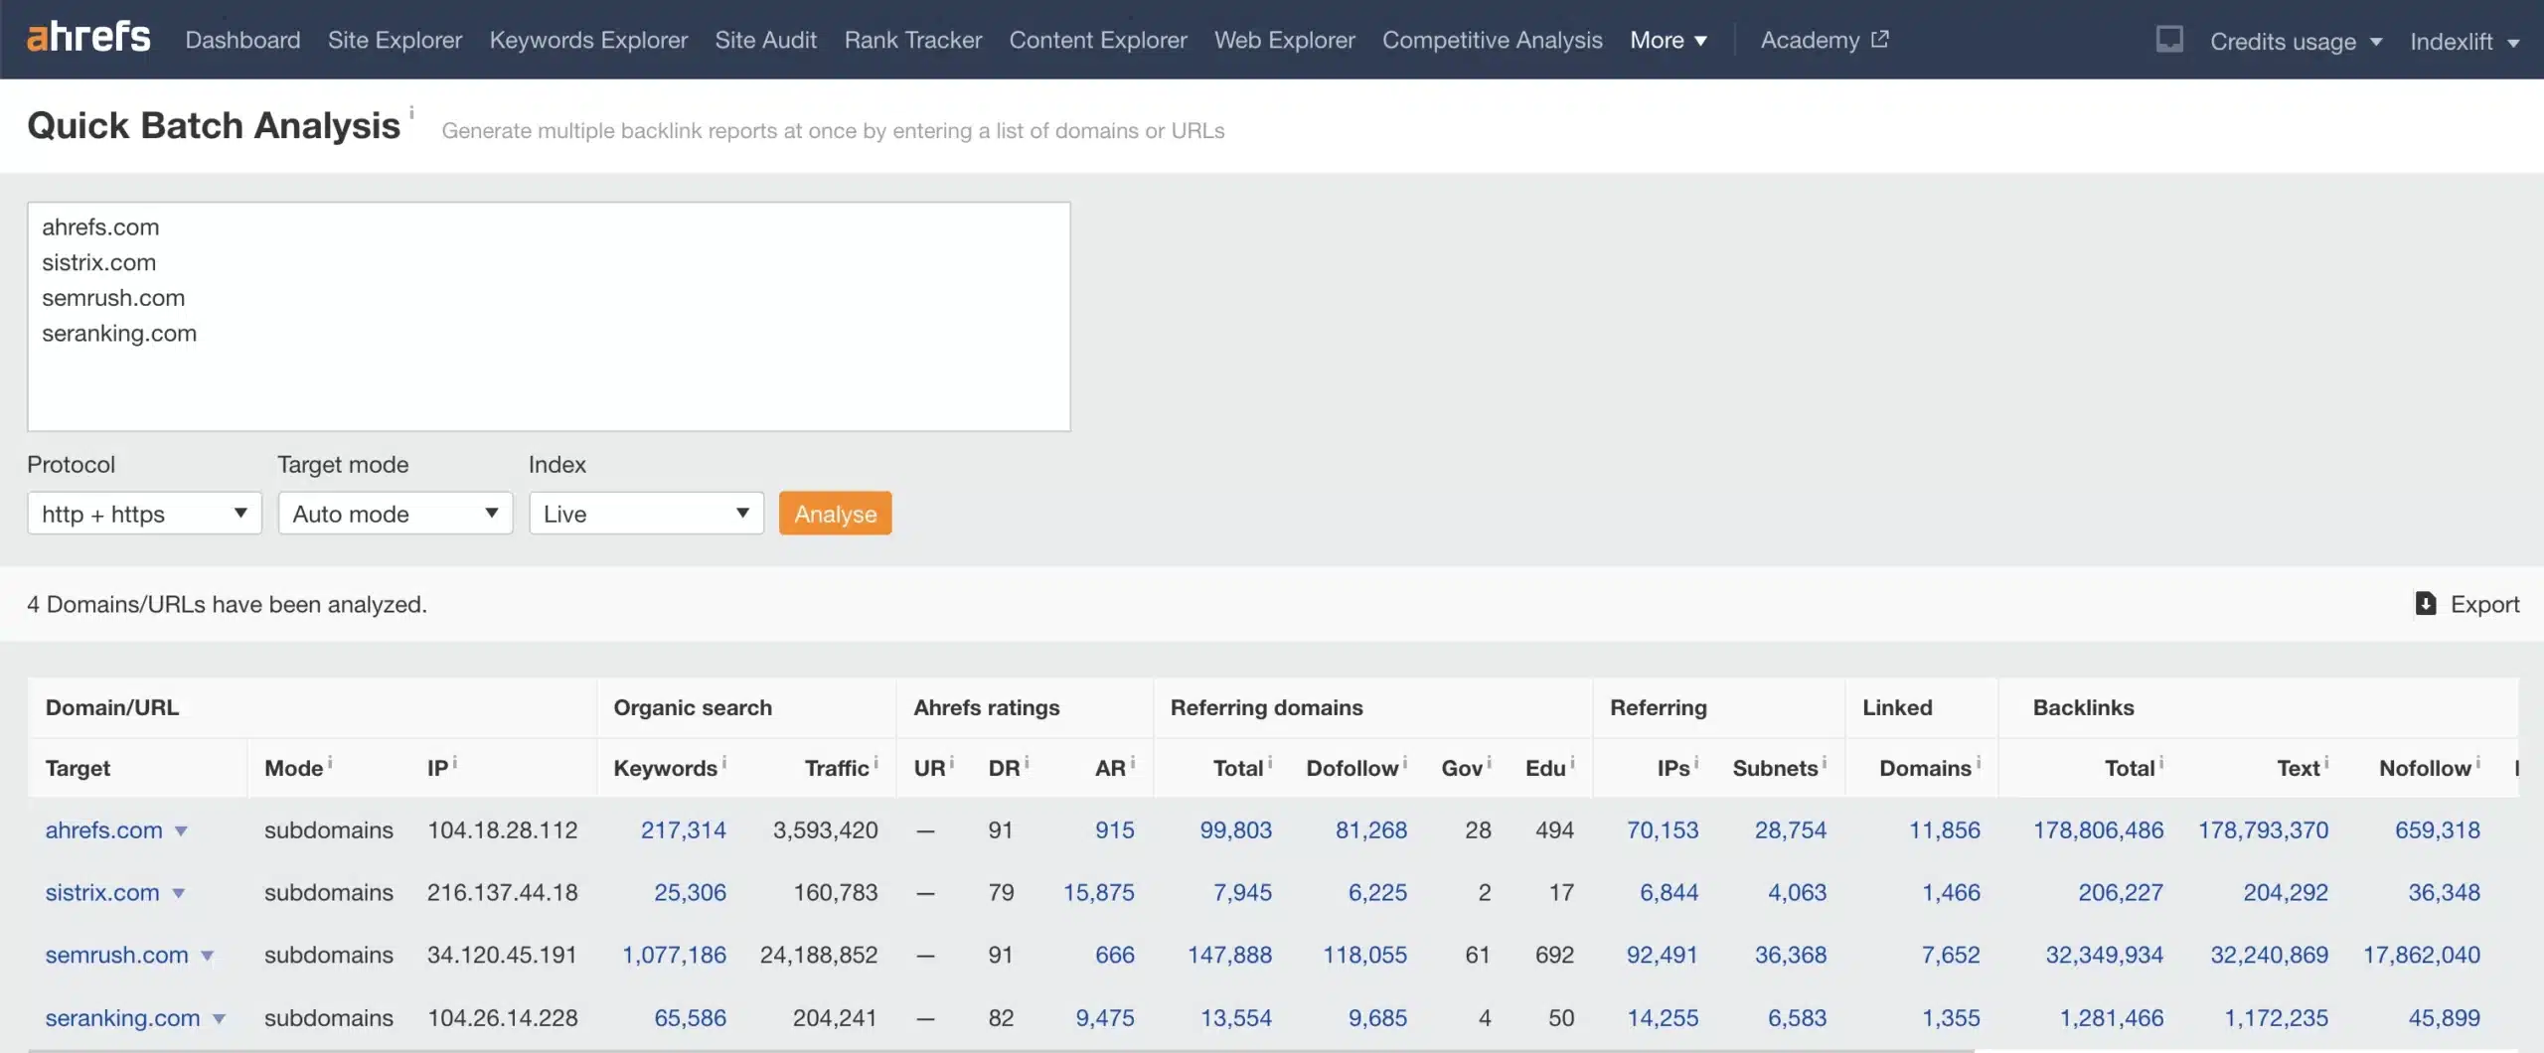Screen dimensions: 2544x1053
Task: Click the info icon beside Edu column
Action: 1572,763
